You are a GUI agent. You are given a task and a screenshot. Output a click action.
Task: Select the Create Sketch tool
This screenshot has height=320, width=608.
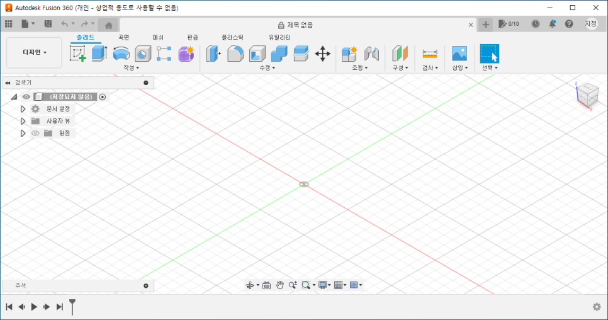[x=77, y=54]
